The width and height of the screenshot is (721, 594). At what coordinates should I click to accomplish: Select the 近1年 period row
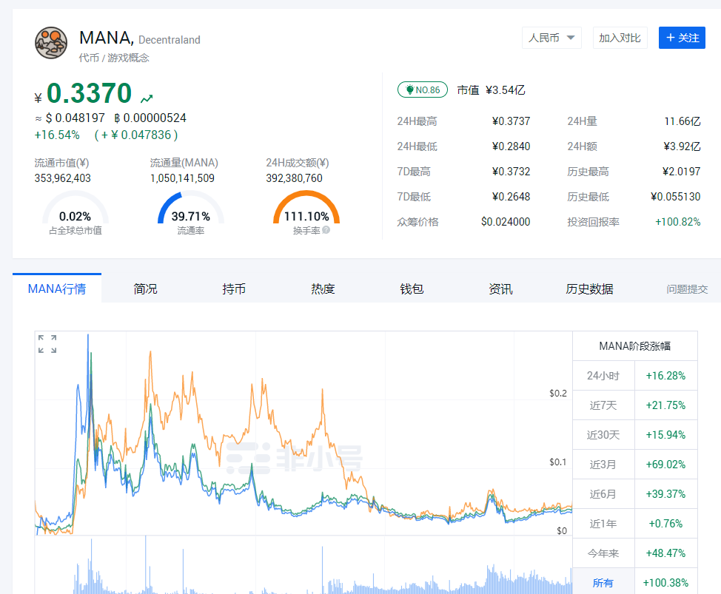(635, 523)
